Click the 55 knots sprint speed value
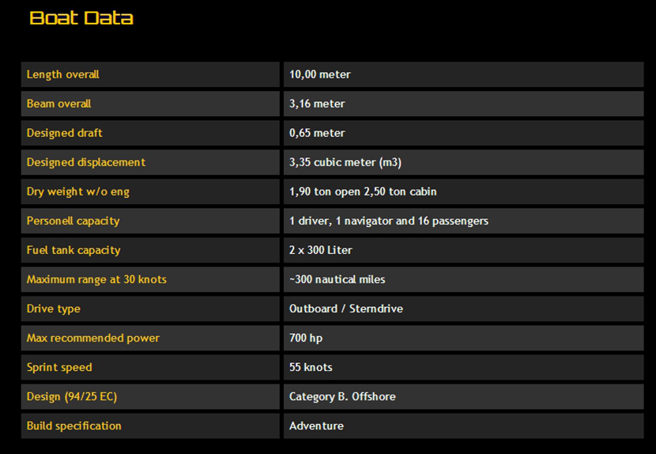Image resolution: width=656 pixels, height=454 pixels. tap(311, 367)
